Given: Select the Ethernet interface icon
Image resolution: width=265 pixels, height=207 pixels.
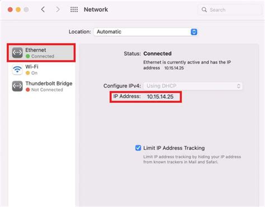Looking at the screenshot, I should pyautogui.click(x=17, y=52).
